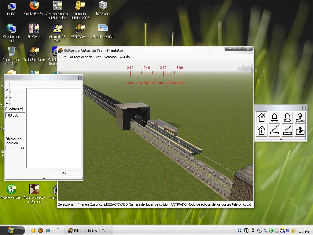The image size is (313, 235).
Task: Enable the Cuadrícula checkbox
Action: [x=24, y=109]
